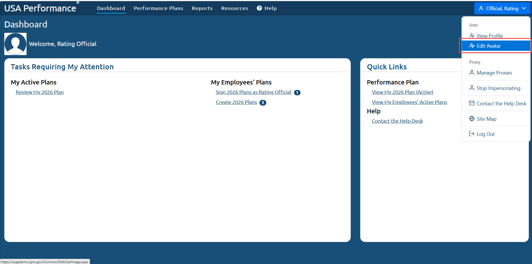This screenshot has width=532, height=264.
Task: Click the My Active Plans heading
Action: [x=34, y=82]
